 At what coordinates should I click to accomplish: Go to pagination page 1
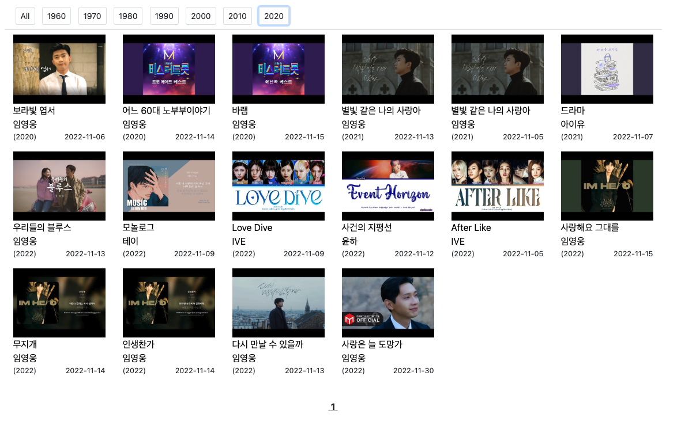(x=333, y=407)
